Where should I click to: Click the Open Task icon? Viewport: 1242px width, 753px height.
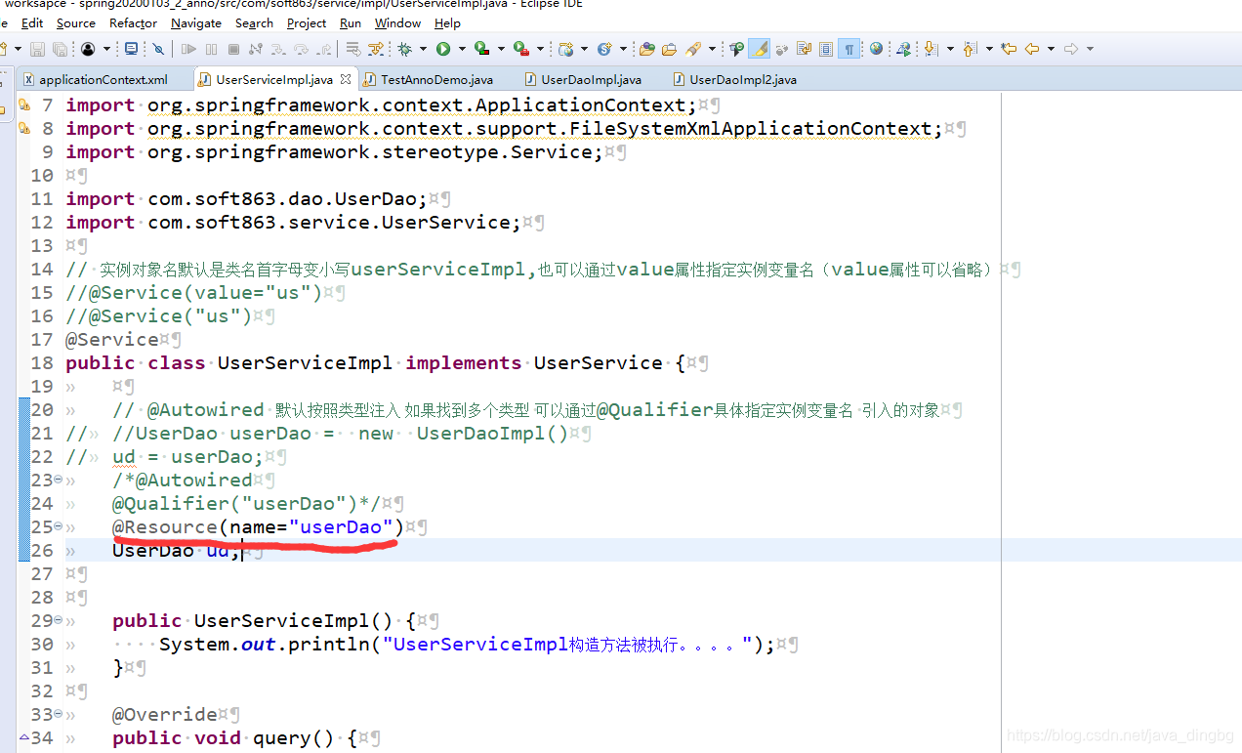[669, 49]
